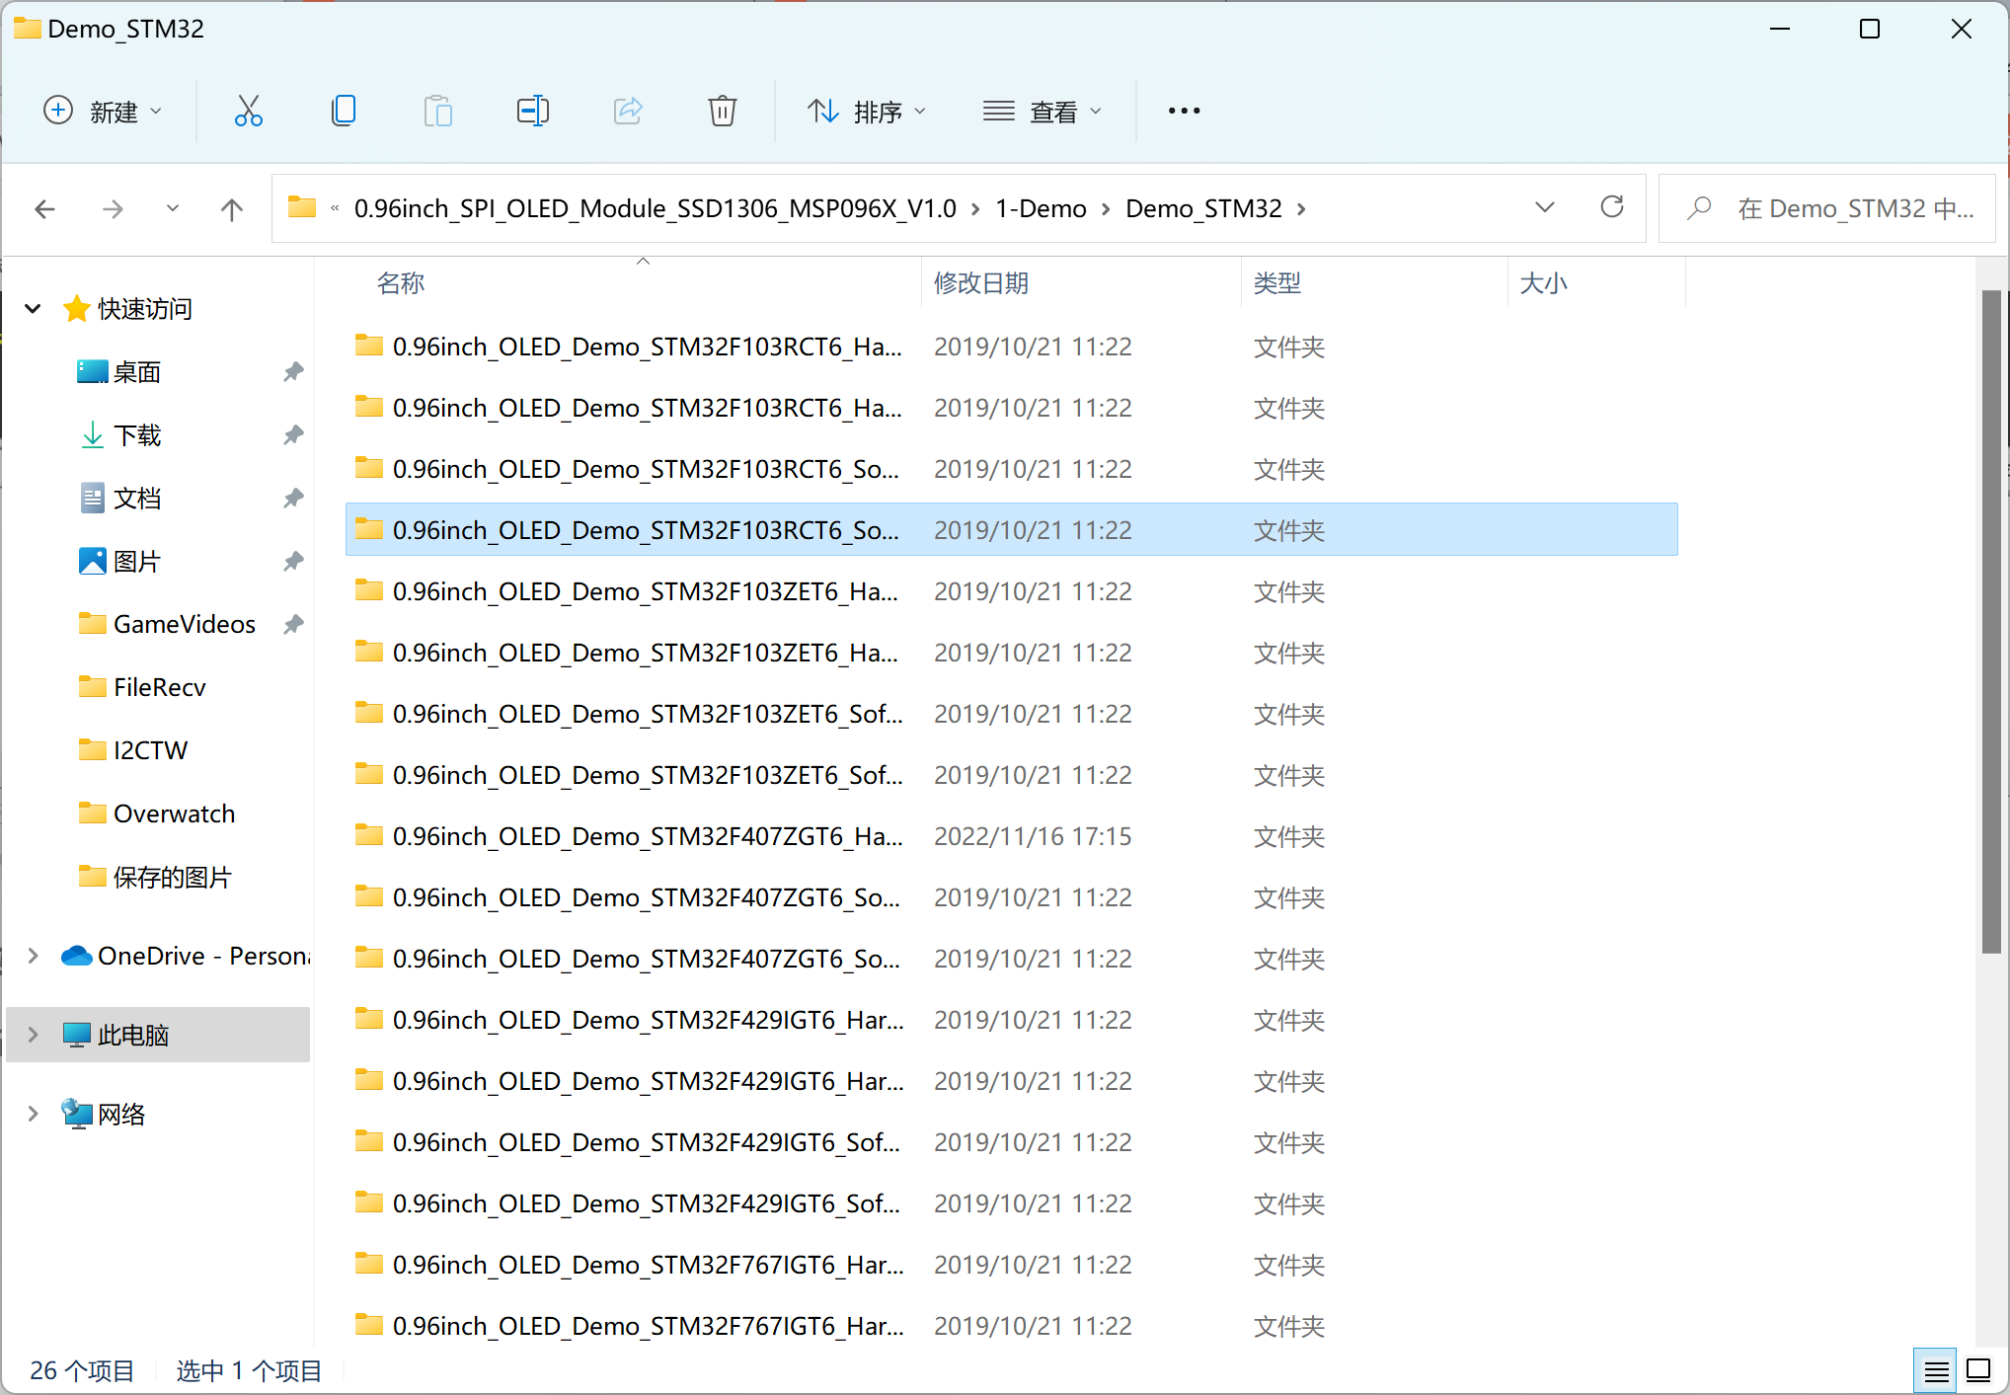Viewport: 2010px width, 1395px height.
Task: Sort by 修改日期 column header
Action: coord(981,283)
